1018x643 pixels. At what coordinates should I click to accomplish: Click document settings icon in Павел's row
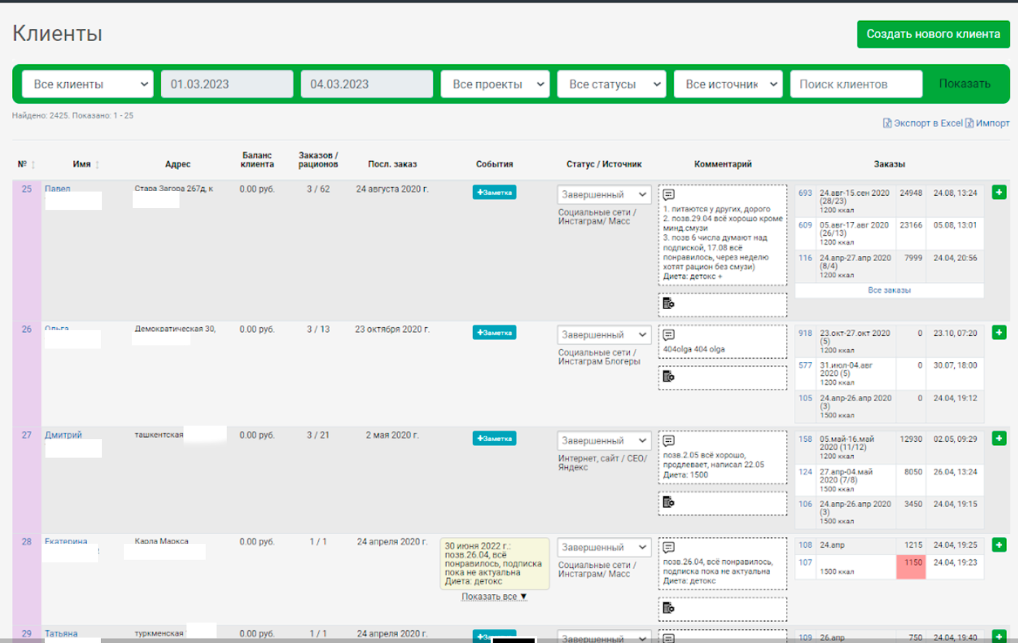(668, 304)
